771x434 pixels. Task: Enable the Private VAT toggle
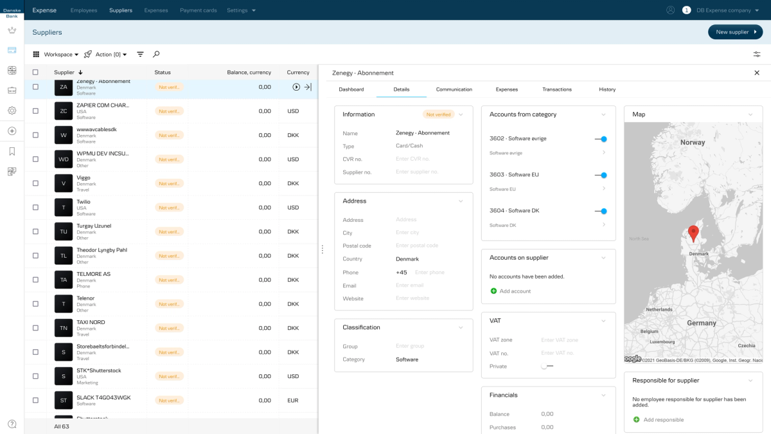pos(547,366)
